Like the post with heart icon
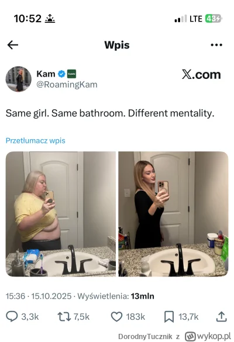 coord(116,317)
